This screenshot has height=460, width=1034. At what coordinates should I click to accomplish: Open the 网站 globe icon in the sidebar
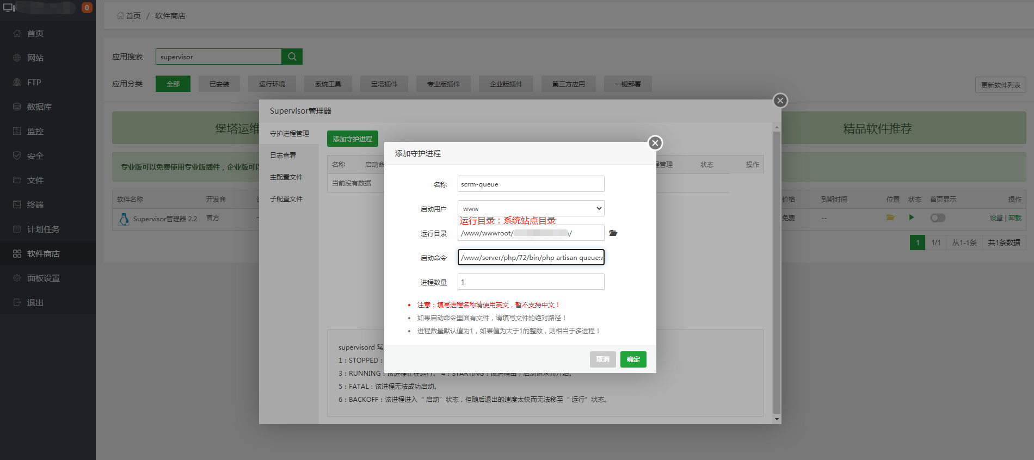tap(17, 58)
